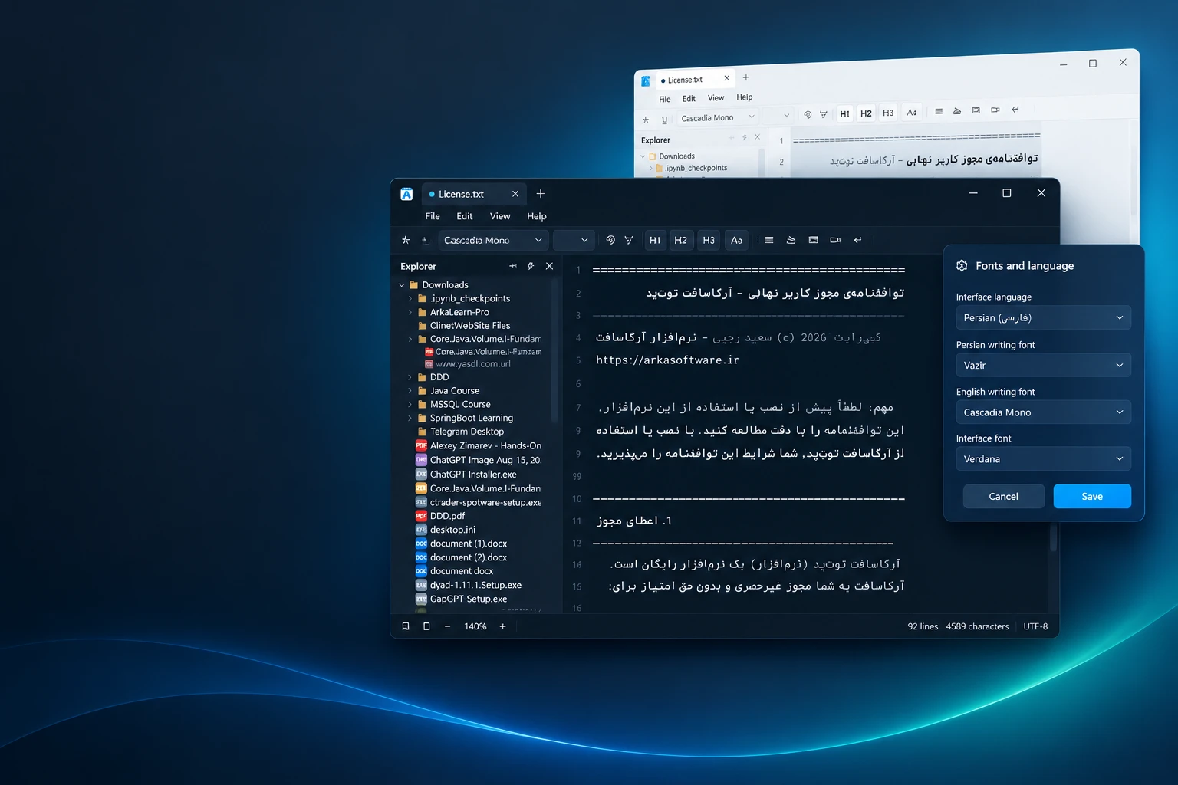1178x785 pixels.
Task: Click the Aa text case button in dark window
Action: 736,240
